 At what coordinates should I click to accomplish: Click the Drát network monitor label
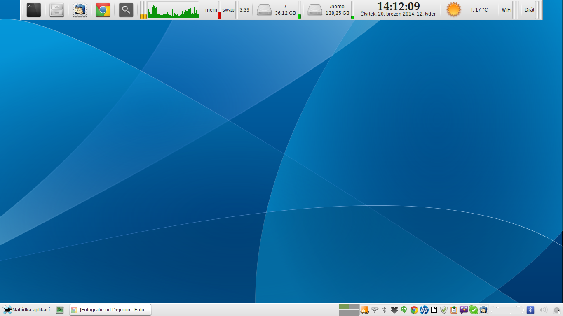tap(530, 10)
